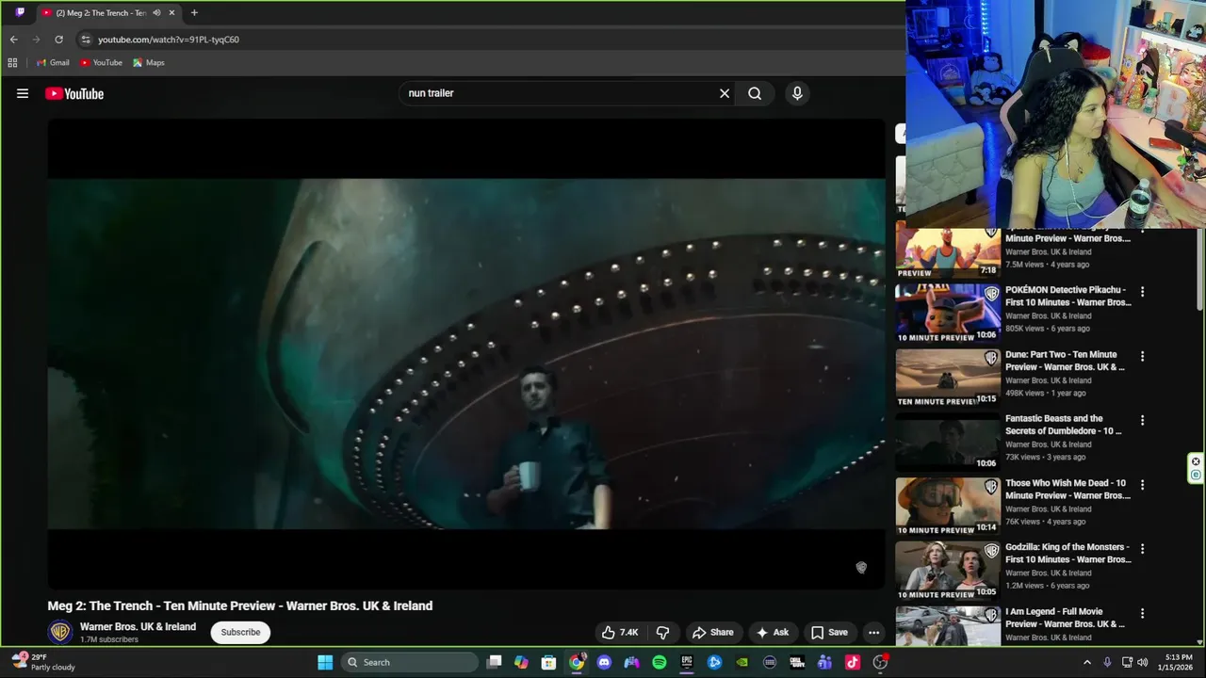This screenshot has width=1206, height=678.
Task: Select the Meg 2 tab
Action: pyautogui.click(x=99, y=13)
